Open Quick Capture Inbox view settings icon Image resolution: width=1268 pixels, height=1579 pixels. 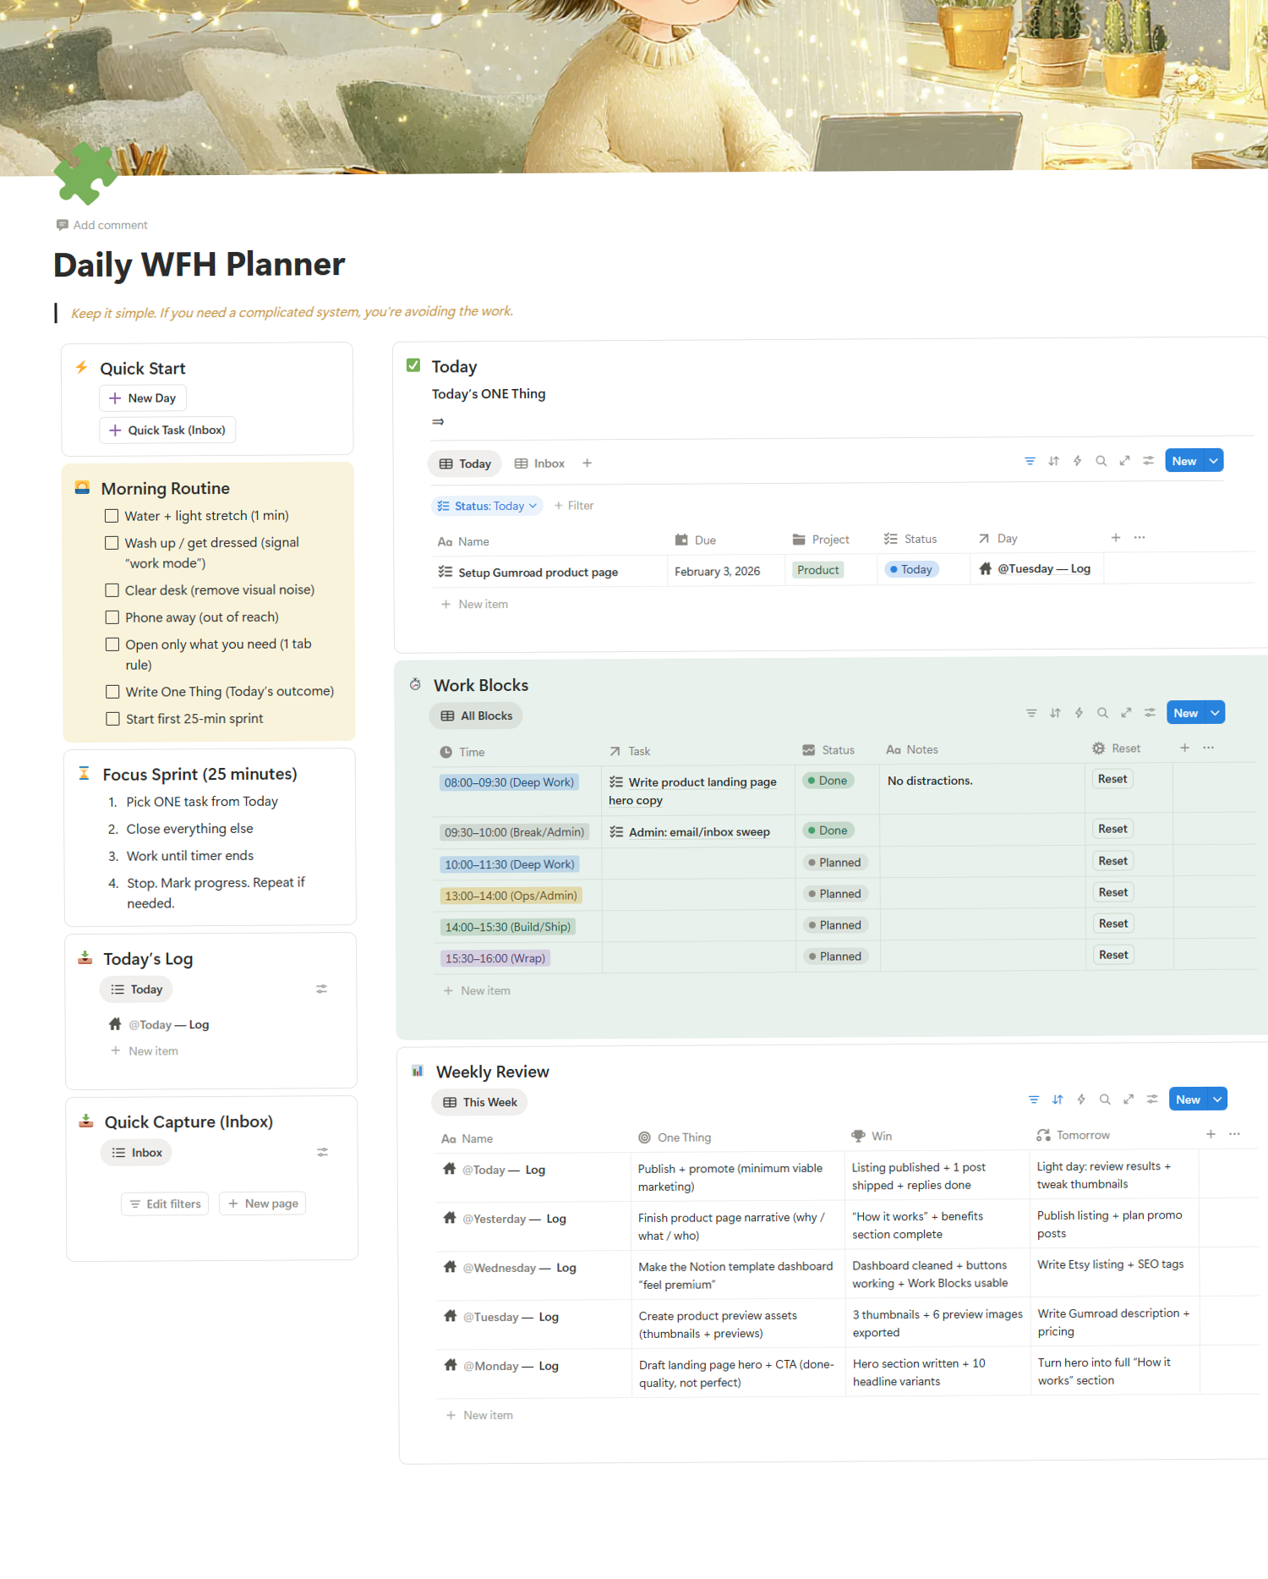(x=322, y=1152)
